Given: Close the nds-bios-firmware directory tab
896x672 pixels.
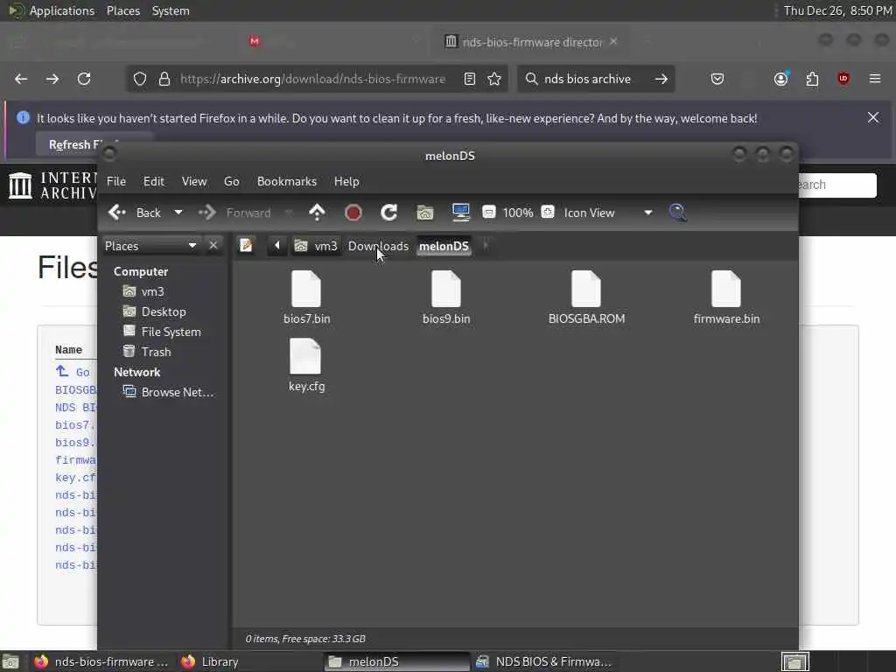Looking at the screenshot, I should (613, 42).
